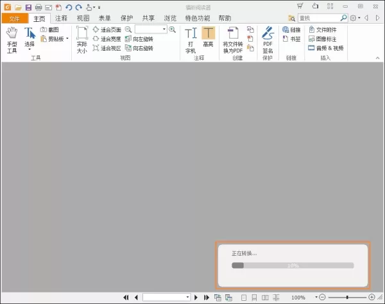The image size is (385, 304).
Task: Open the Customize Quick Access dropdown arrow
Action: coord(99,8)
